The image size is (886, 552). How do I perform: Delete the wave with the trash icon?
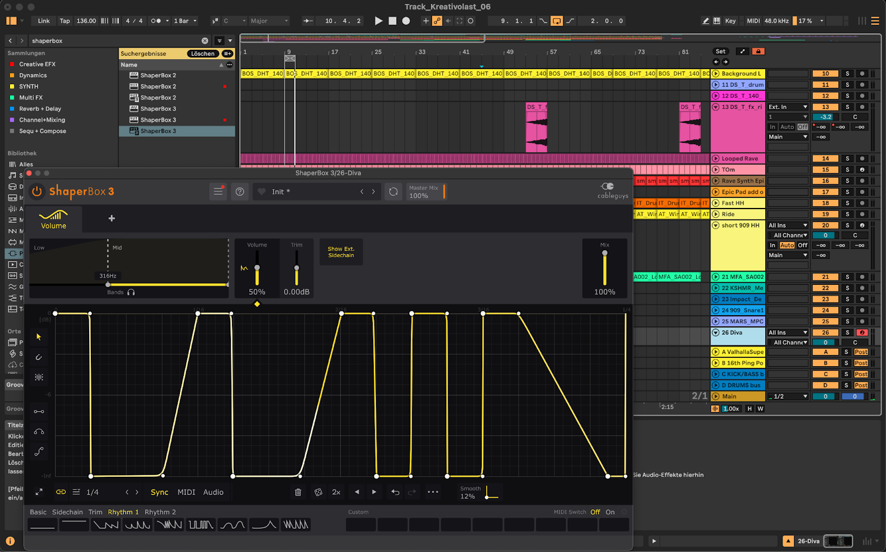[298, 492]
